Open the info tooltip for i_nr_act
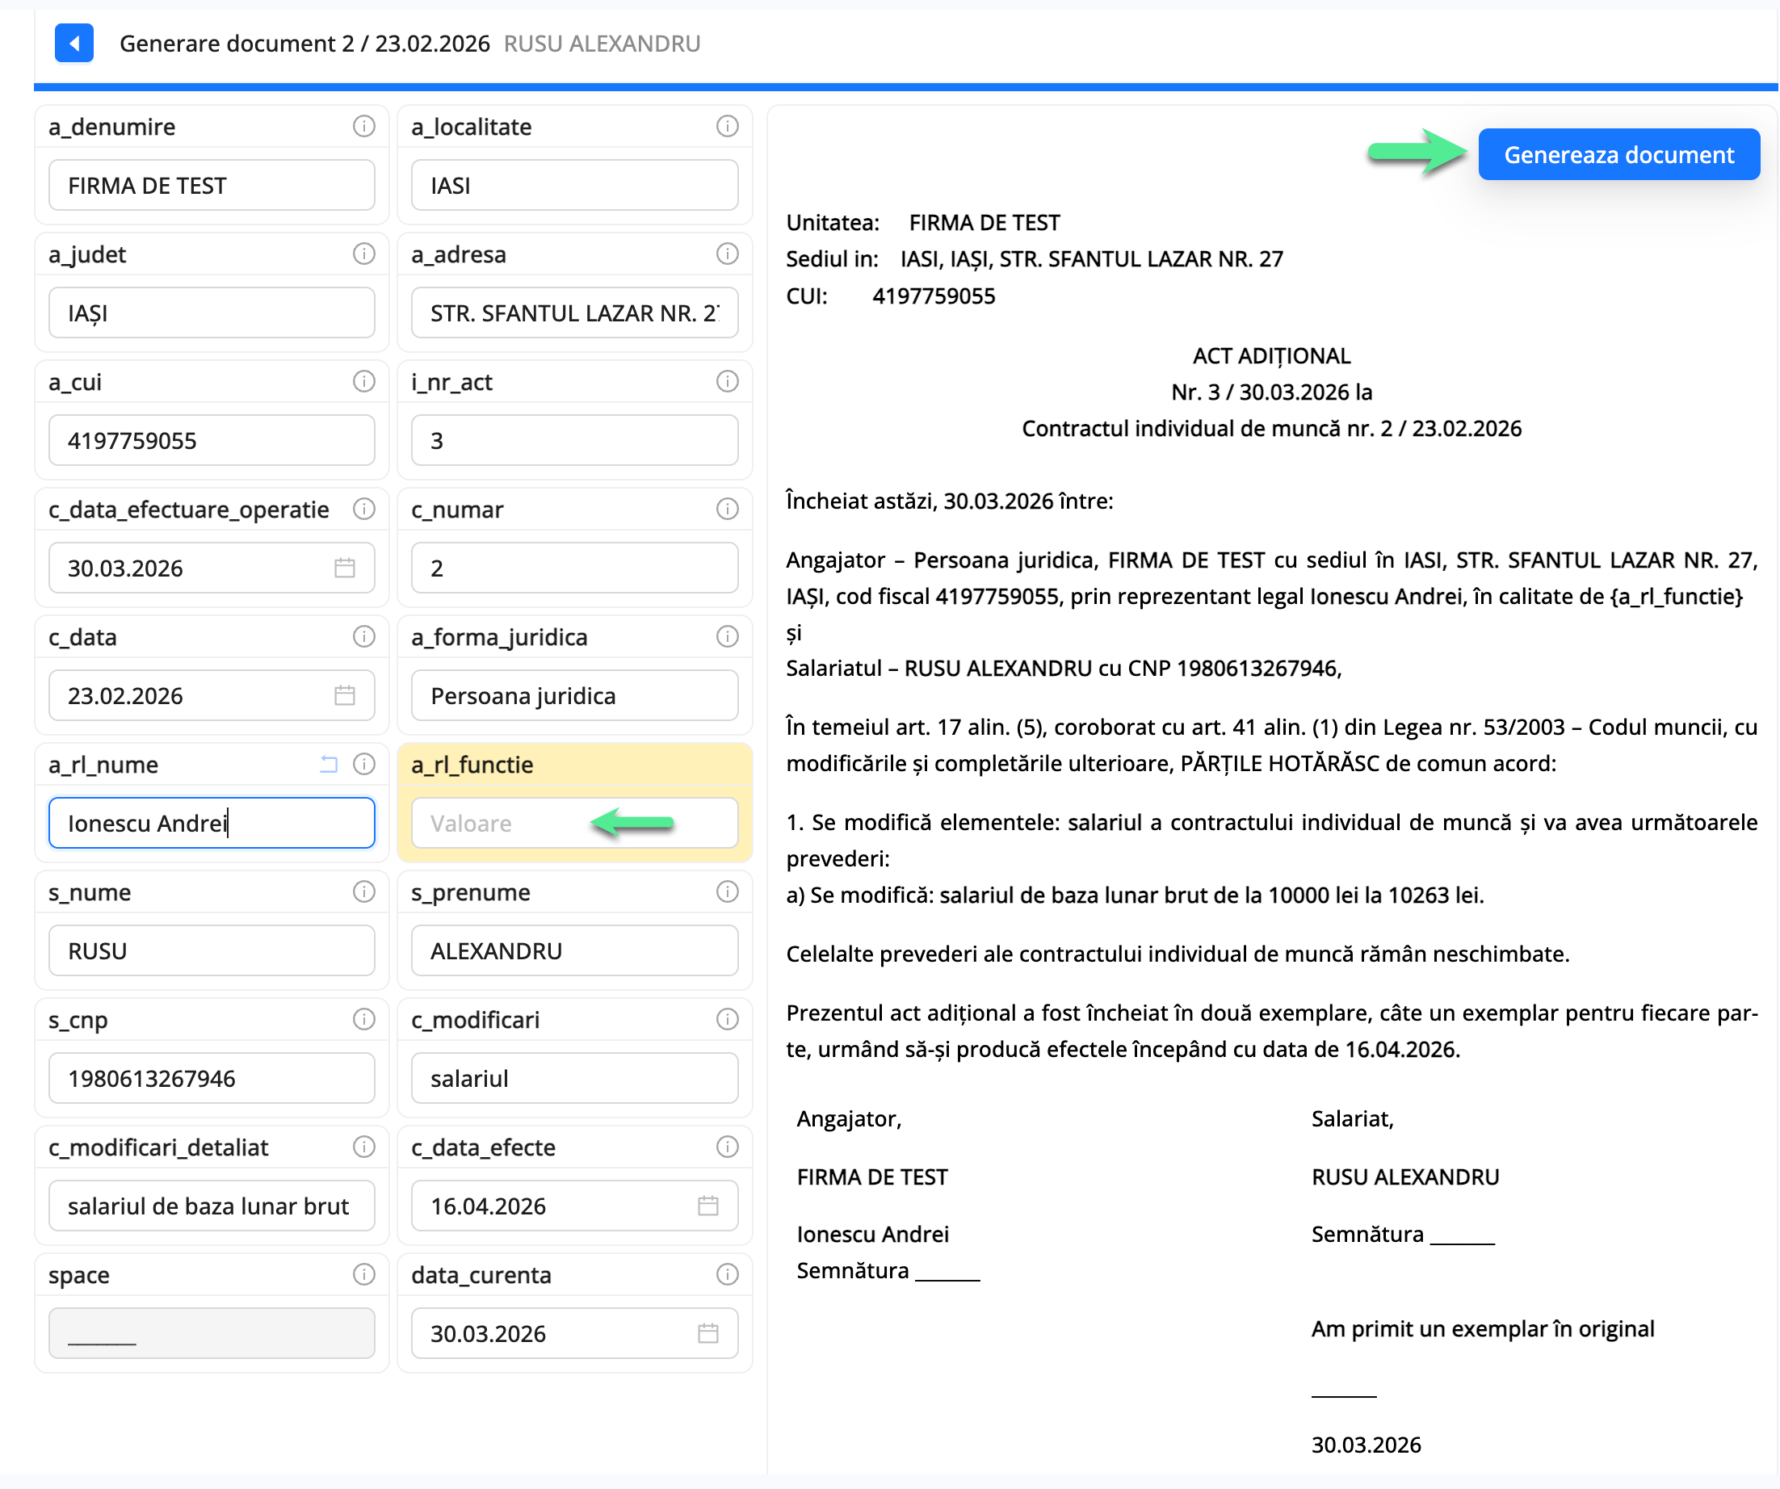 click(727, 381)
